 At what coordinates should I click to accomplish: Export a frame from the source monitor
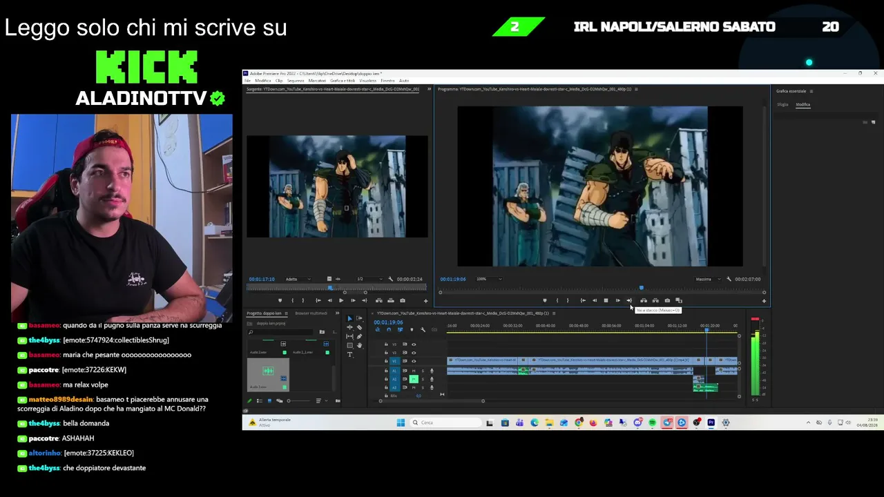[403, 300]
